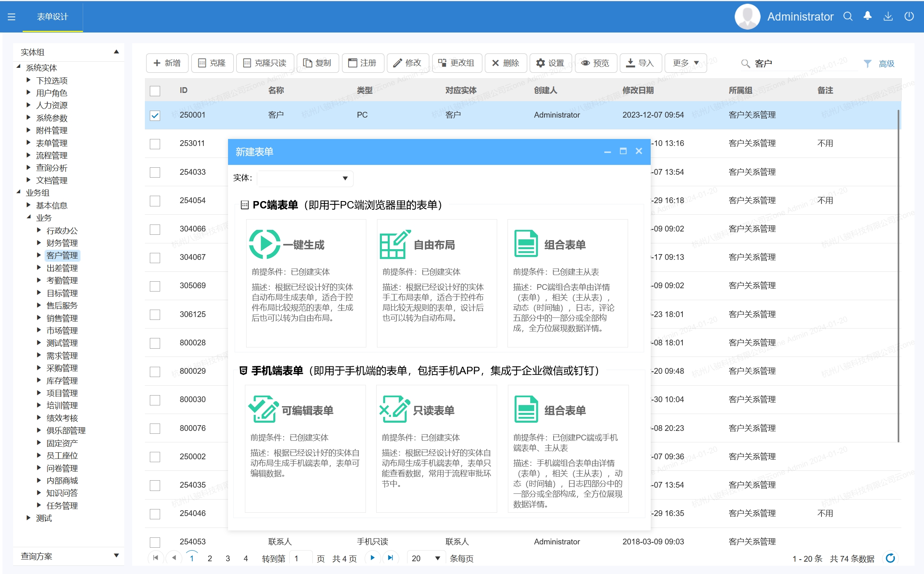Click the 高级 filter link
924x574 pixels.
[886, 64]
